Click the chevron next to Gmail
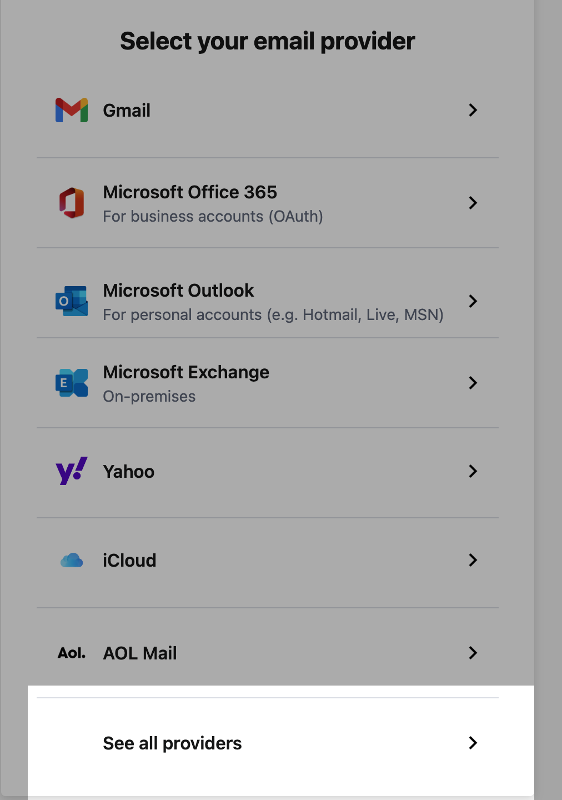 click(x=473, y=110)
